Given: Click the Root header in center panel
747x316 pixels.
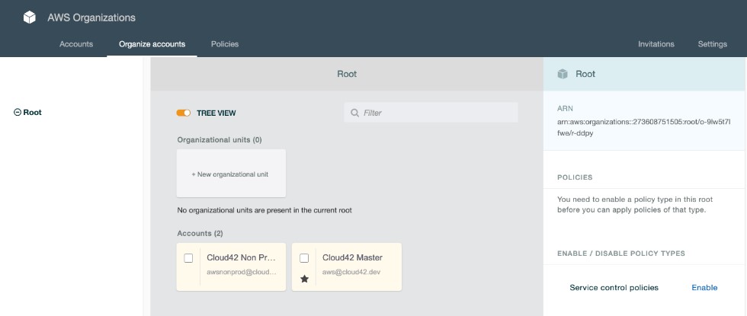Looking at the screenshot, I should (x=347, y=75).
